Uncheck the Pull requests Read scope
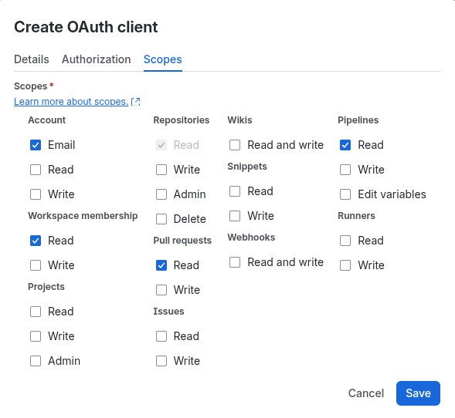Viewport: 455px width, 418px height. point(161,265)
